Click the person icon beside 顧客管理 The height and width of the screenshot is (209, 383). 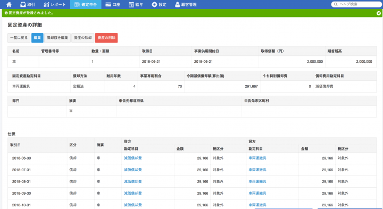177,4
